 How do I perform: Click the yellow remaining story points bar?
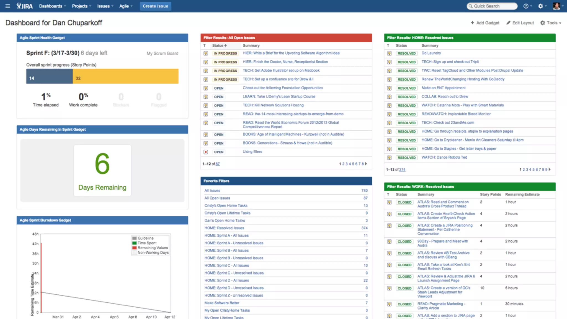125,76
